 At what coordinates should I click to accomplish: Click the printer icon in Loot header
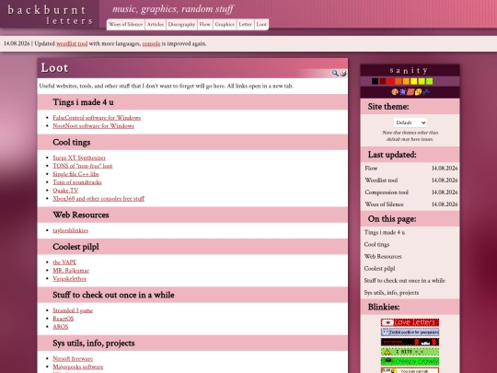343,74
